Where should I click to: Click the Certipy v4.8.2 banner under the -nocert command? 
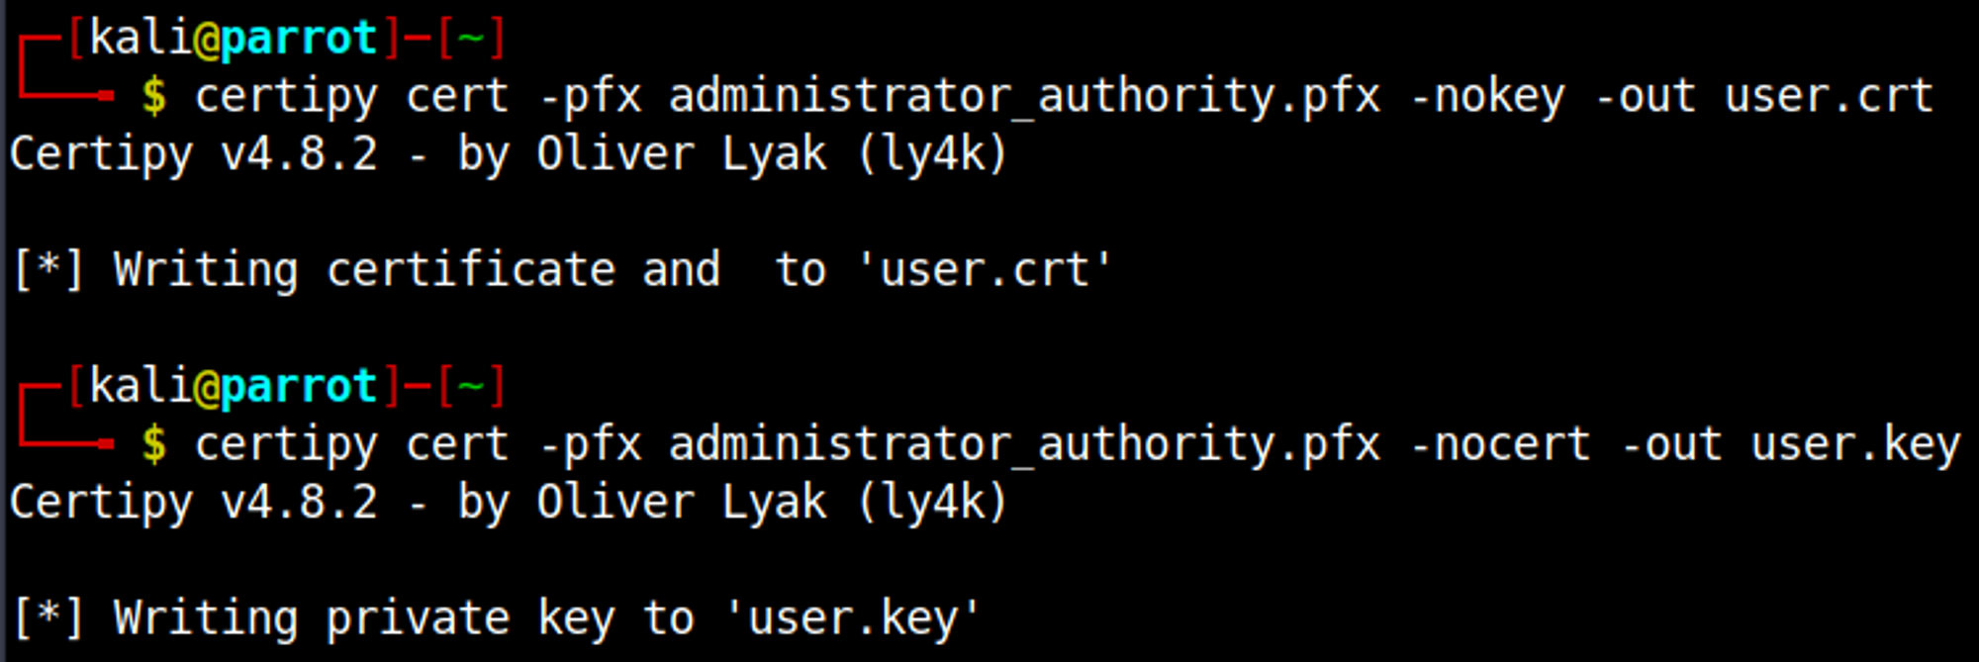(194, 503)
